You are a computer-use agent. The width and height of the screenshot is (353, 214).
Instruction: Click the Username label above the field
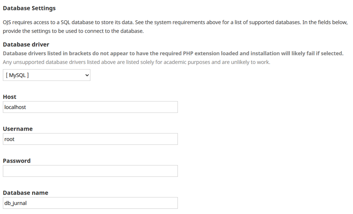[17, 129]
